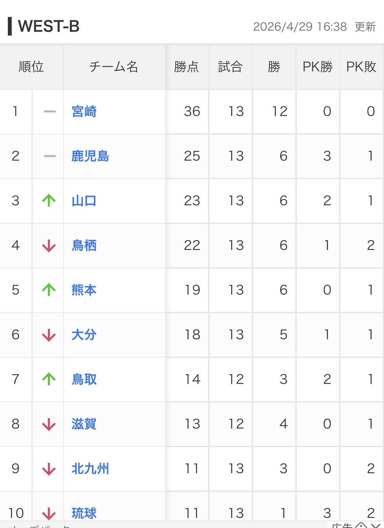The image size is (384, 528).
Task: Click the red down arrow beside 大分
Action: pos(49,335)
